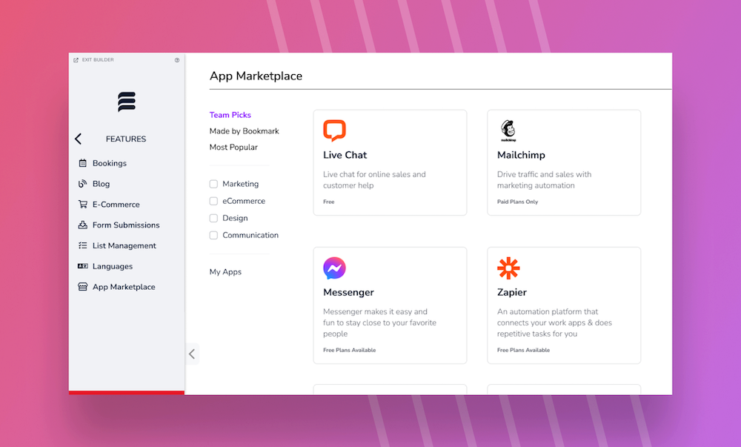Enable the Marketing filter checkbox
This screenshot has height=447, width=741.
pos(213,184)
